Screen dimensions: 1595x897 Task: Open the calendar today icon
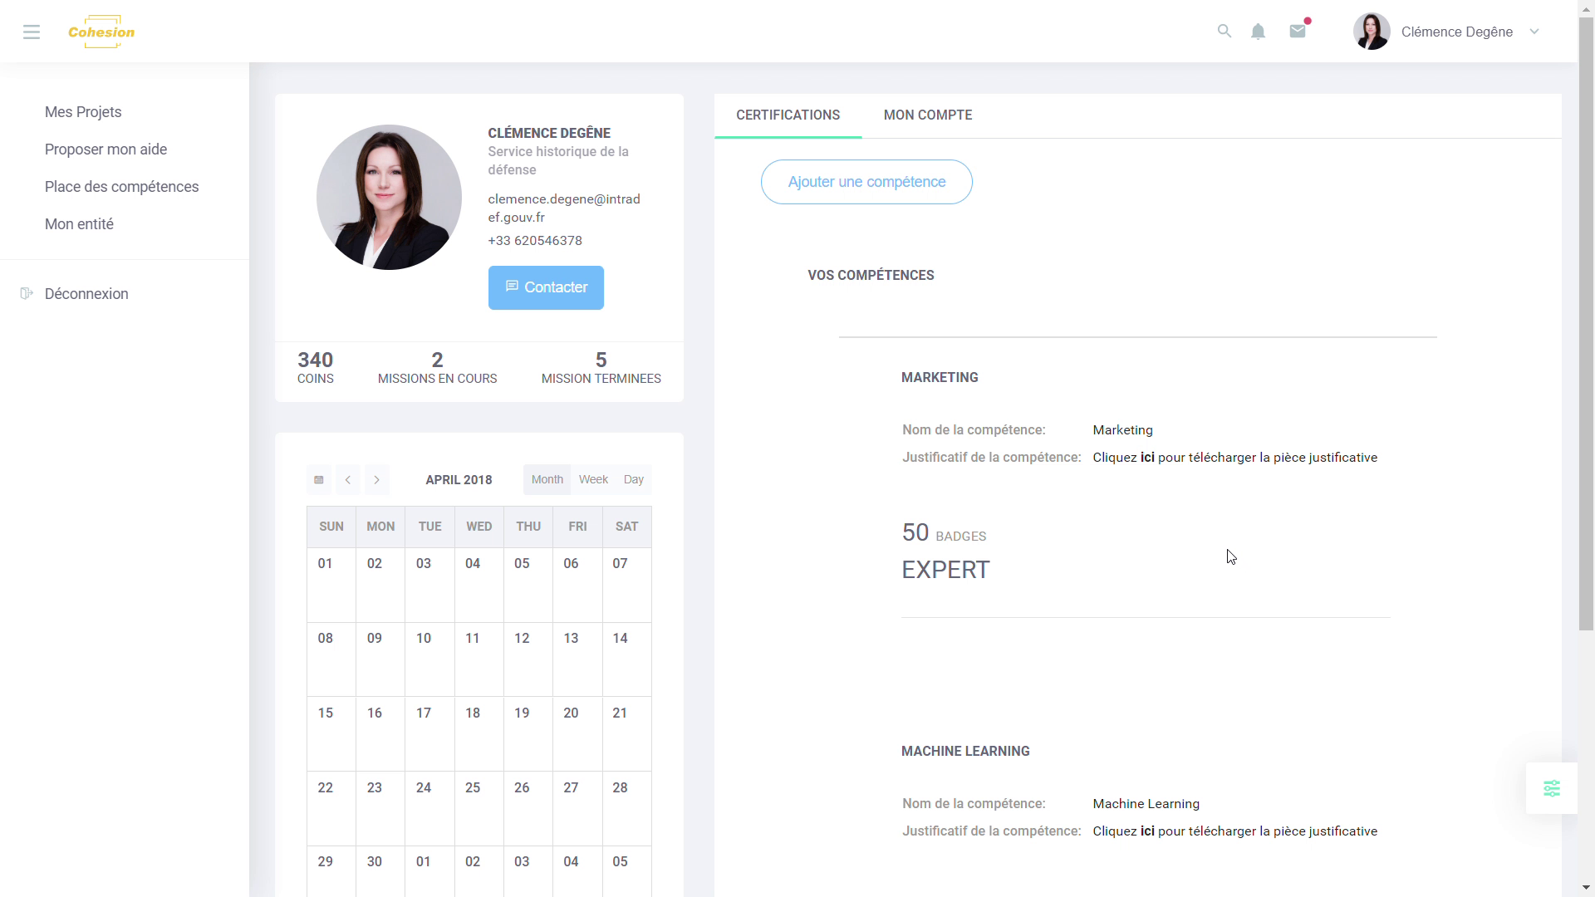(318, 480)
